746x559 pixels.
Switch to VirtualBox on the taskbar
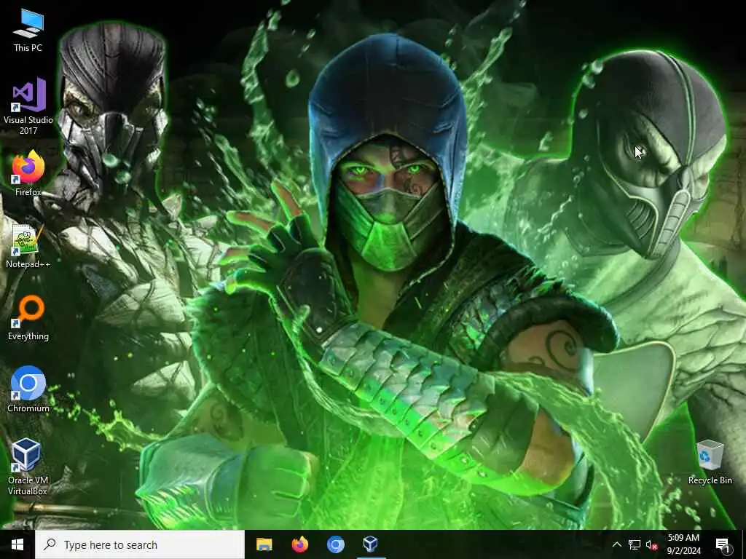371,544
